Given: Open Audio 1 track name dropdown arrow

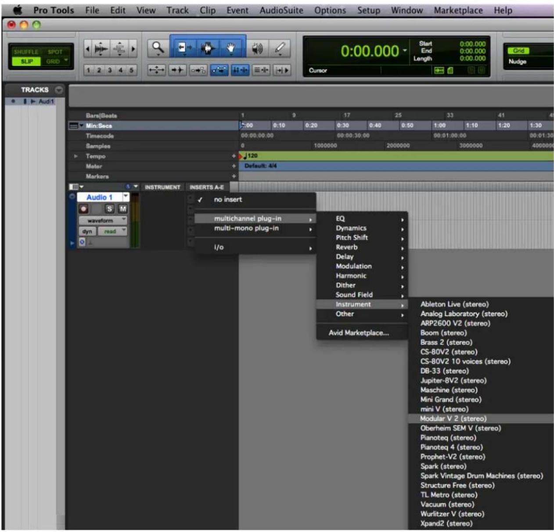Looking at the screenshot, I should pos(126,197).
